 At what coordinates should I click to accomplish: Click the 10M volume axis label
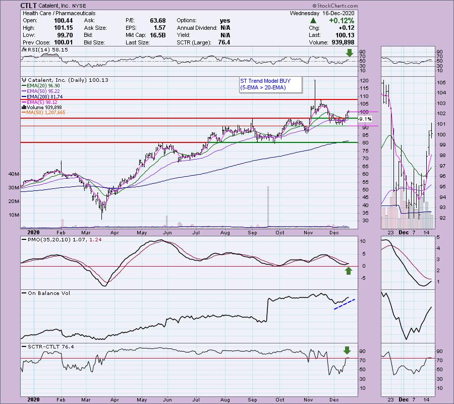coord(14,215)
